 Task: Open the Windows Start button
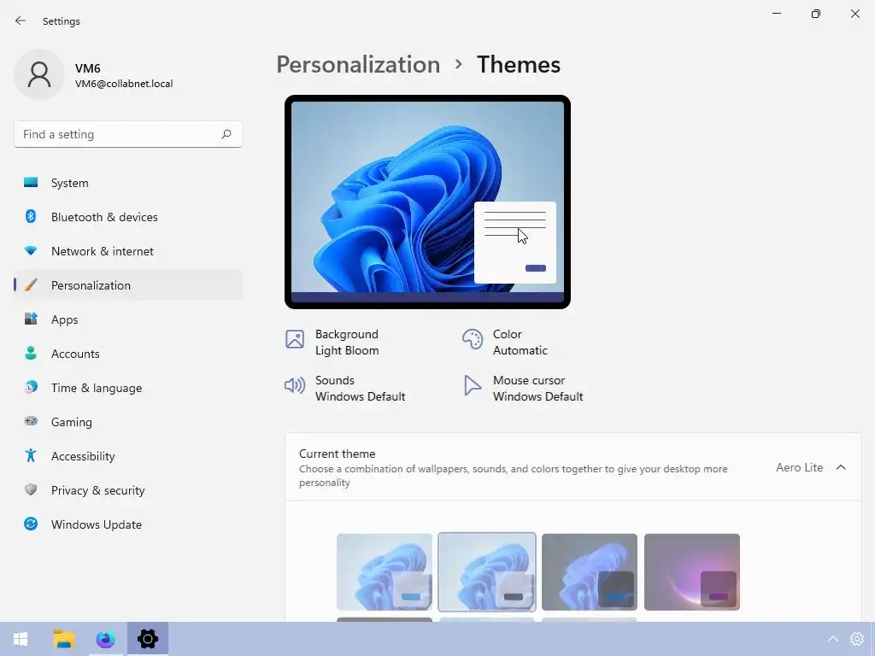coord(21,639)
